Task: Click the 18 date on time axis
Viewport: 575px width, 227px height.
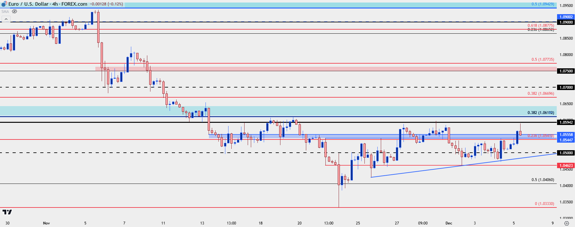Action: coord(261,223)
